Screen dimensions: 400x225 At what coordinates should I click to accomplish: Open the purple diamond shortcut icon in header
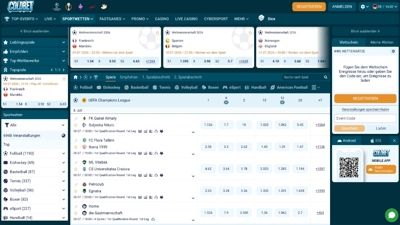click(x=80, y=7)
